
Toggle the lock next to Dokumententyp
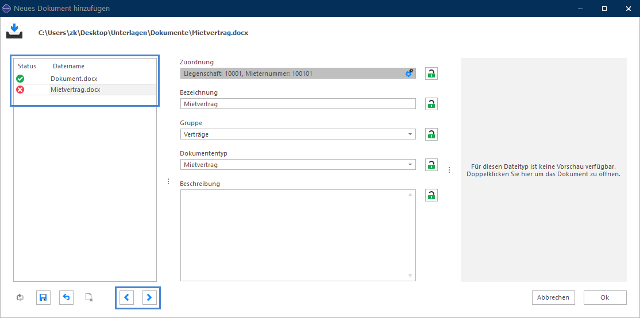click(x=431, y=165)
